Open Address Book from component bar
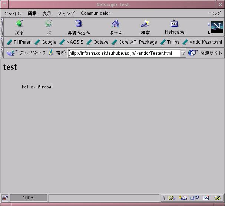 pyautogui.click(x=206, y=198)
